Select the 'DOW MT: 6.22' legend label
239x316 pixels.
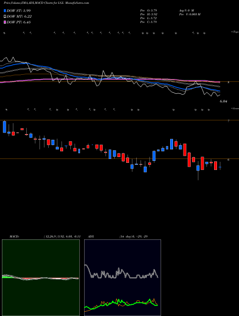pyautogui.click(x=19, y=17)
